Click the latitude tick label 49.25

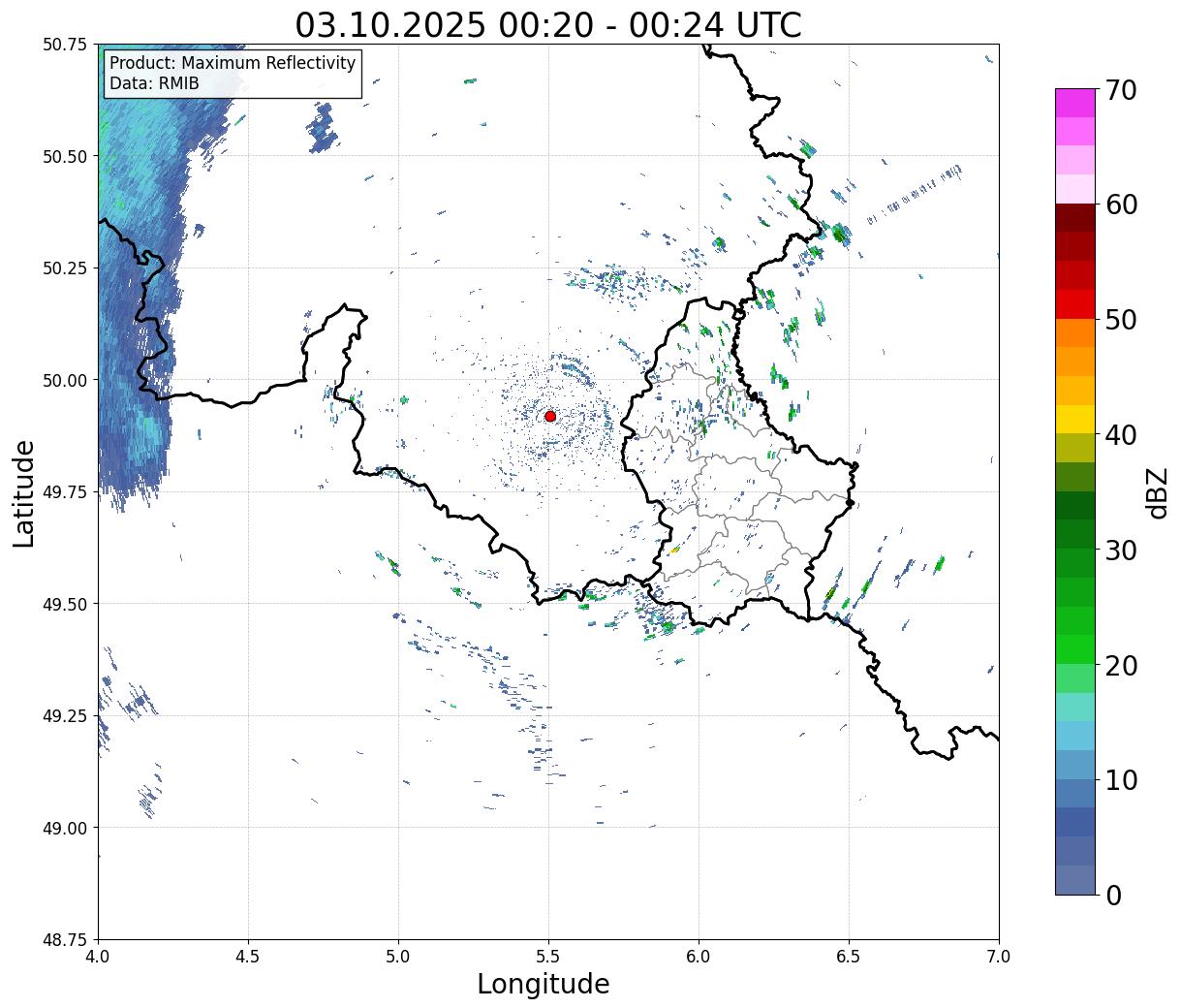coord(65,716)
